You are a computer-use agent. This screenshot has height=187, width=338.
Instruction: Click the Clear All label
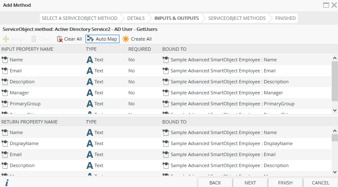[x=73, y=39]
